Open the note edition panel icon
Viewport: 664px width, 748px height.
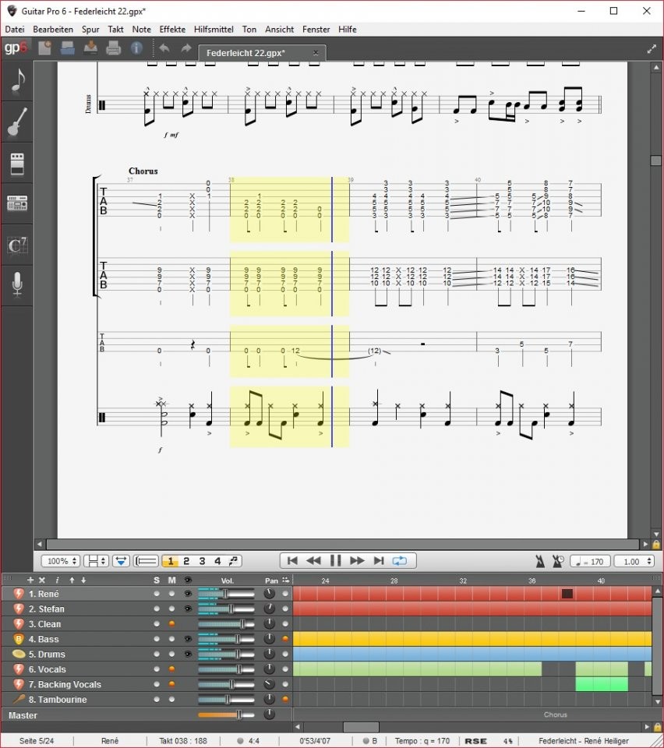click(x=18, y=81)
